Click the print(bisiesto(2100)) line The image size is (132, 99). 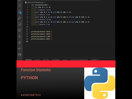coord(42,37)
